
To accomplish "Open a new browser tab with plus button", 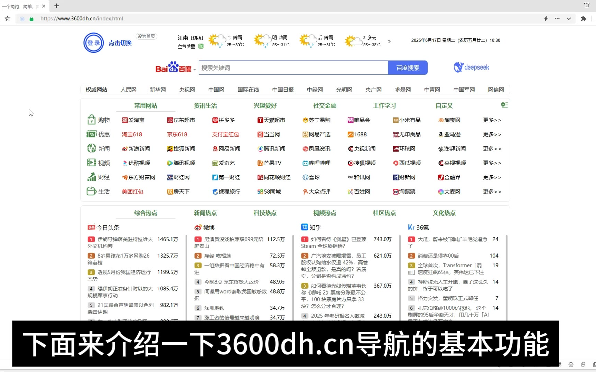I will coord(57,6).
